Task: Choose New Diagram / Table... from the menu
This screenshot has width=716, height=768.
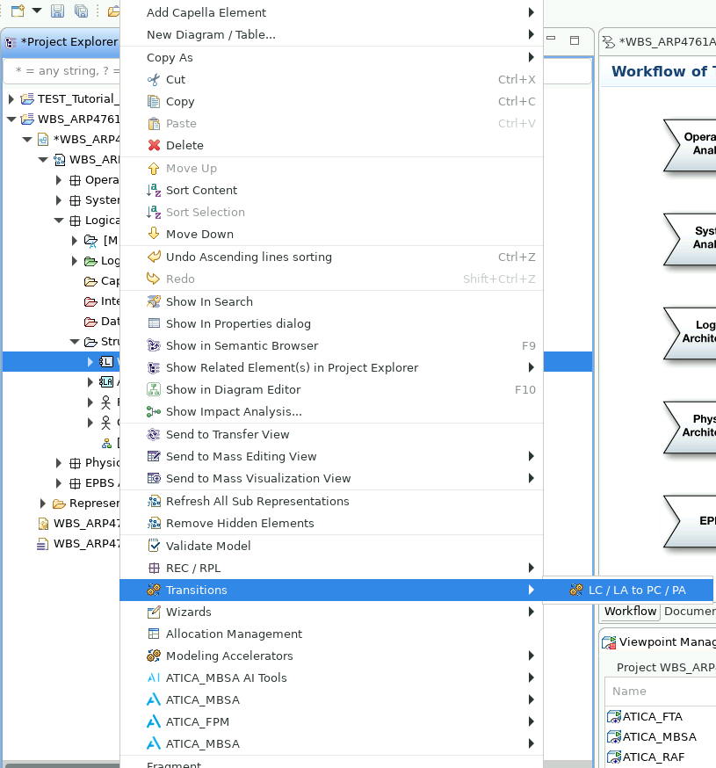Action: click(331, 34)
